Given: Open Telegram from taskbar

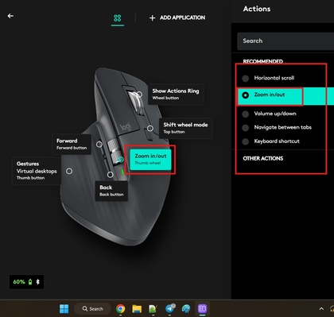Looking at the screenshot, I should (170, 308).
